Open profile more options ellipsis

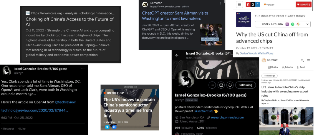(212, 85)
